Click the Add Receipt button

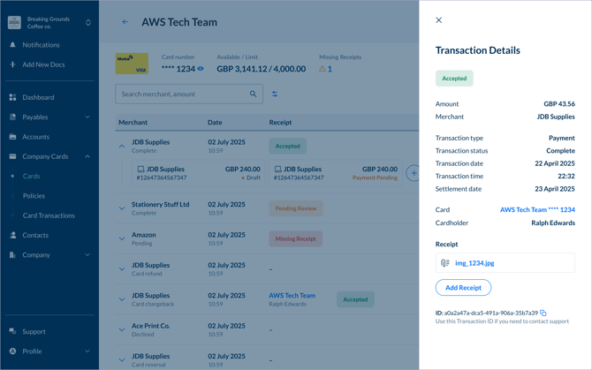tap(463, 287)
